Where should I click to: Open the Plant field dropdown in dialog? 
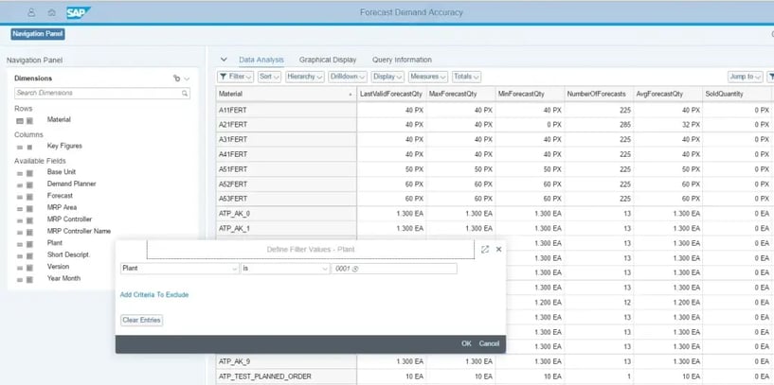tap(234, 270)
